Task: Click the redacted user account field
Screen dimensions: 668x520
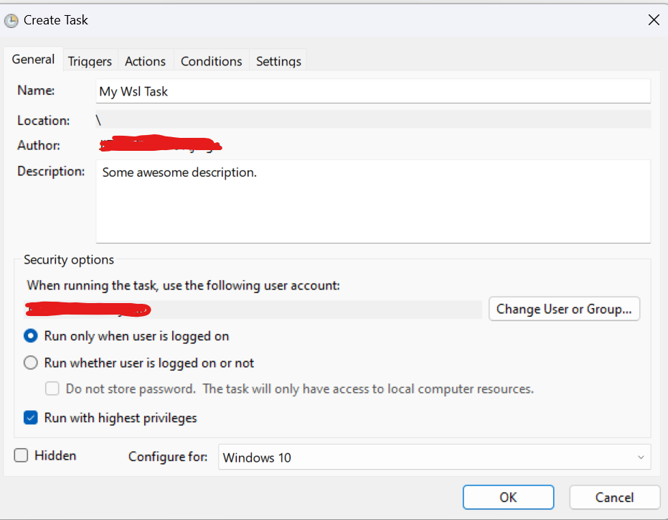Action: pyautogui.click(x=253, y=310)
